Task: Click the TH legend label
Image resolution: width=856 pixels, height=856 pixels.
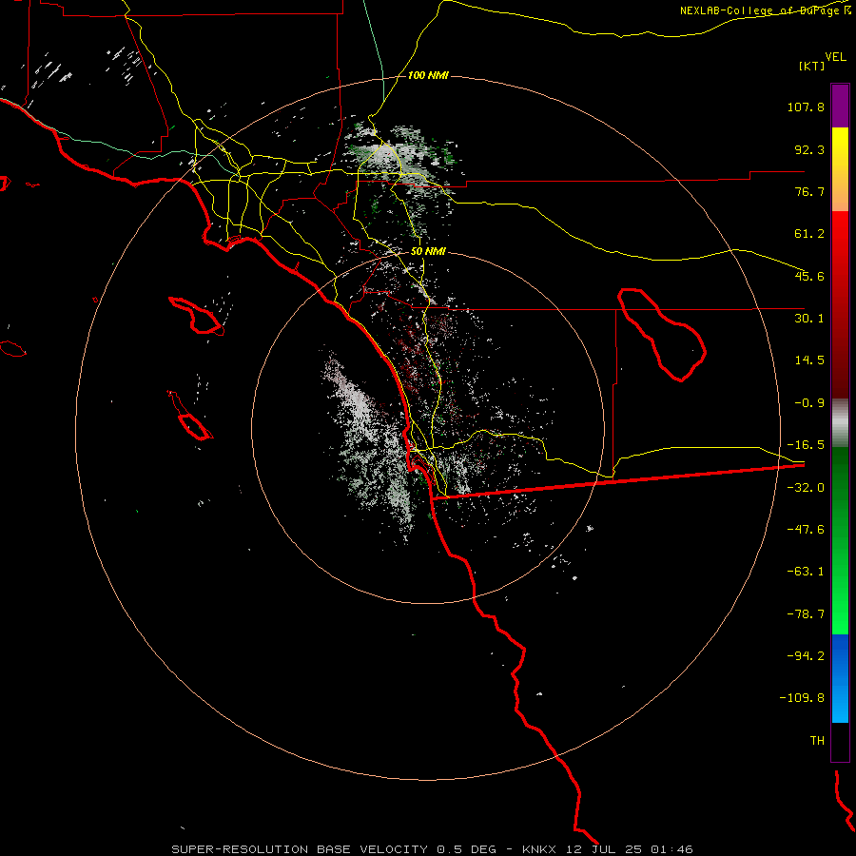Action: (x=817, y=740)
